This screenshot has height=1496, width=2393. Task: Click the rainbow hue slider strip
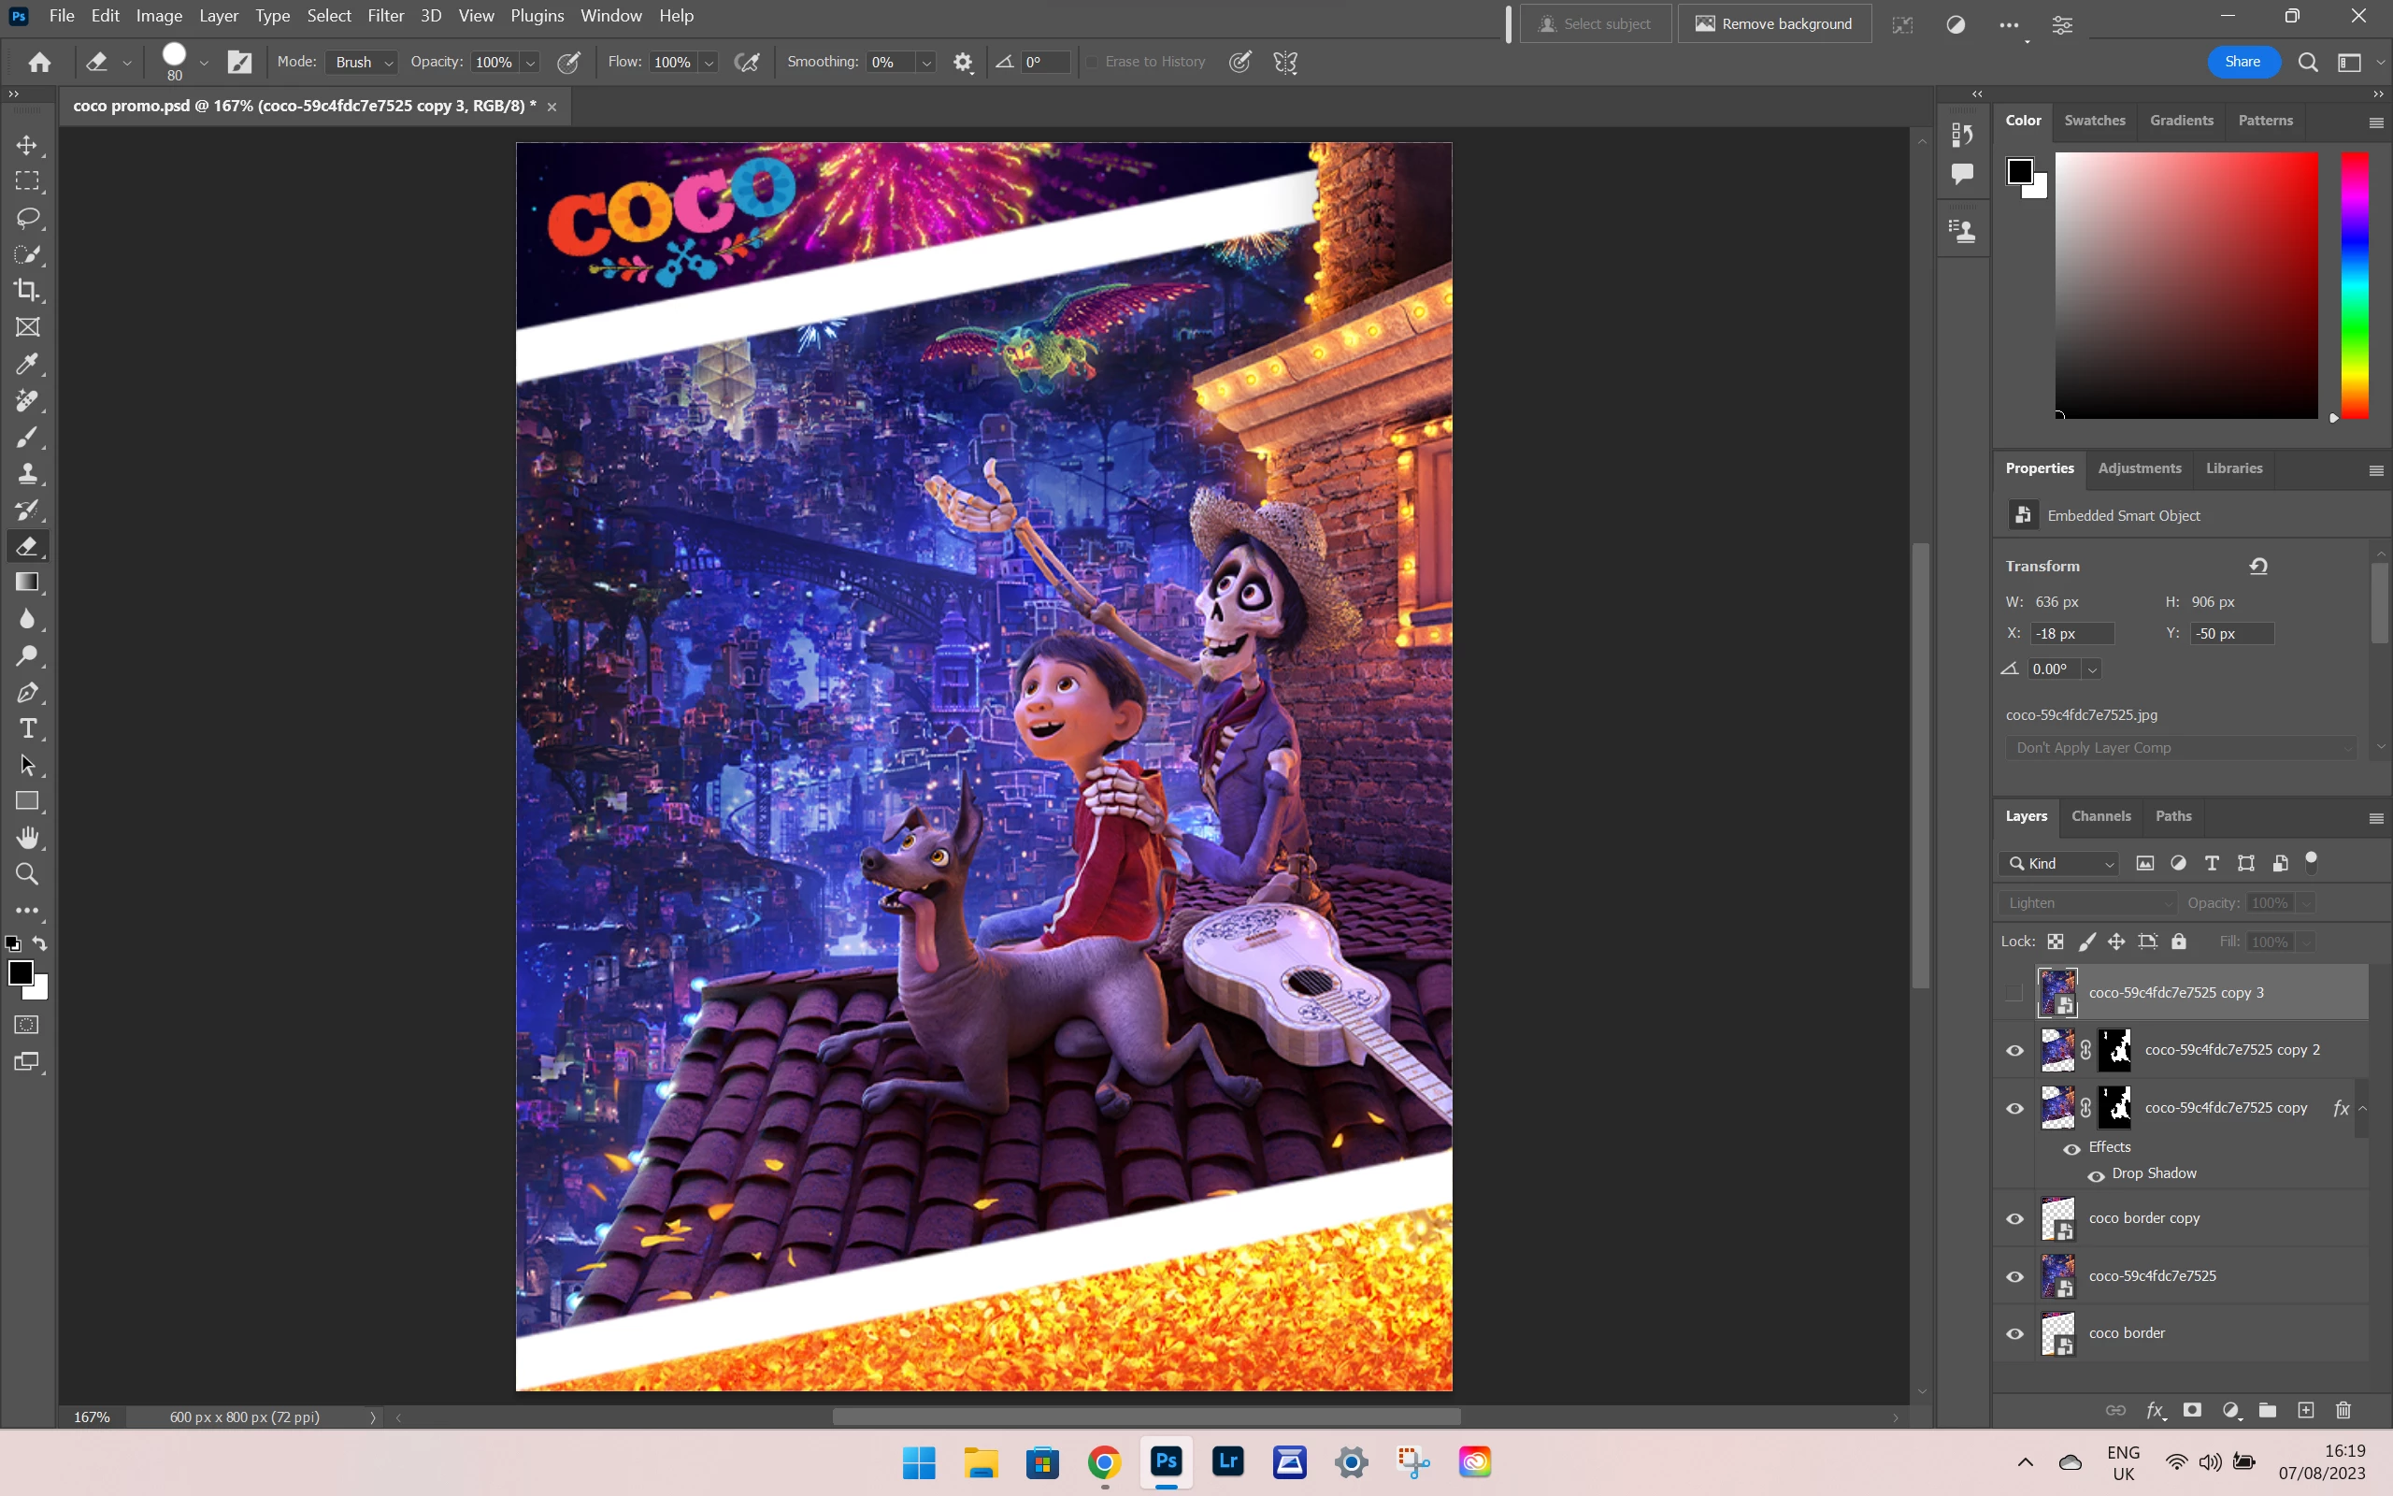[2354, 285]
